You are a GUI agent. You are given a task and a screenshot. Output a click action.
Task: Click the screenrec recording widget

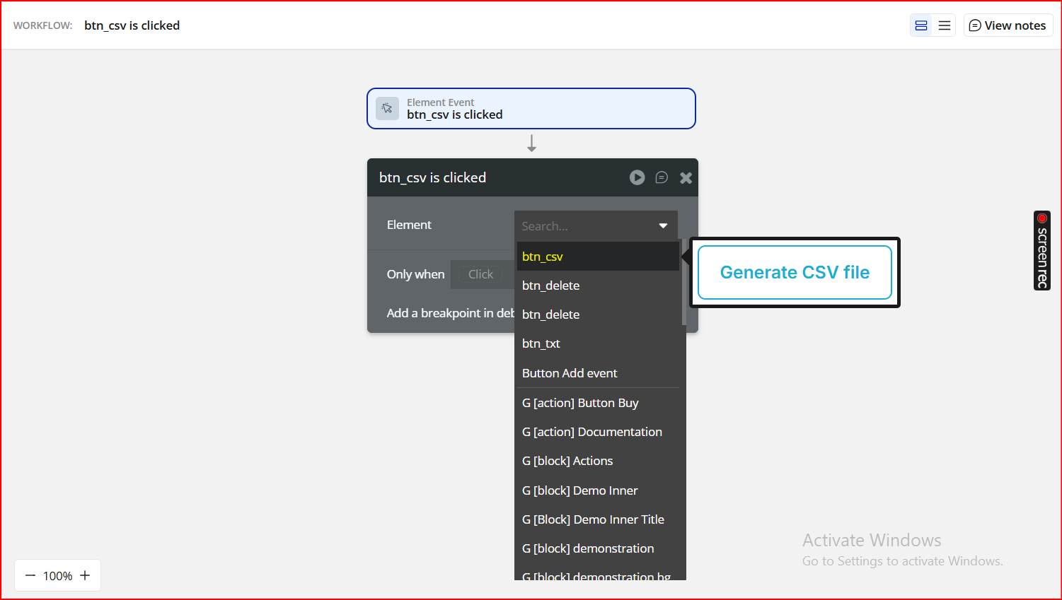[x=1042, y=250]
